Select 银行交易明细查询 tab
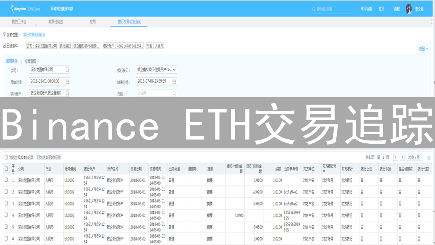Viewport: 435px width, 245px height. pyautogui.click(x=129, y=22)
